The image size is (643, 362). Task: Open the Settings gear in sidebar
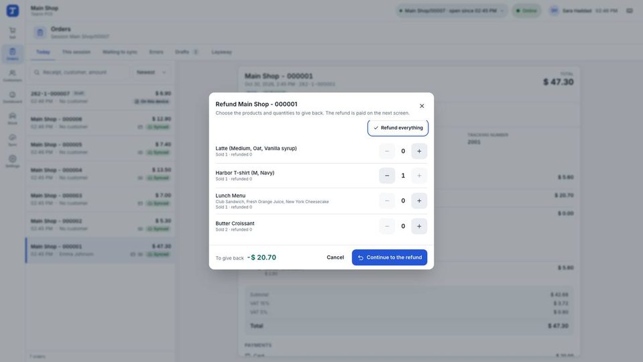(x=12, y=161)
